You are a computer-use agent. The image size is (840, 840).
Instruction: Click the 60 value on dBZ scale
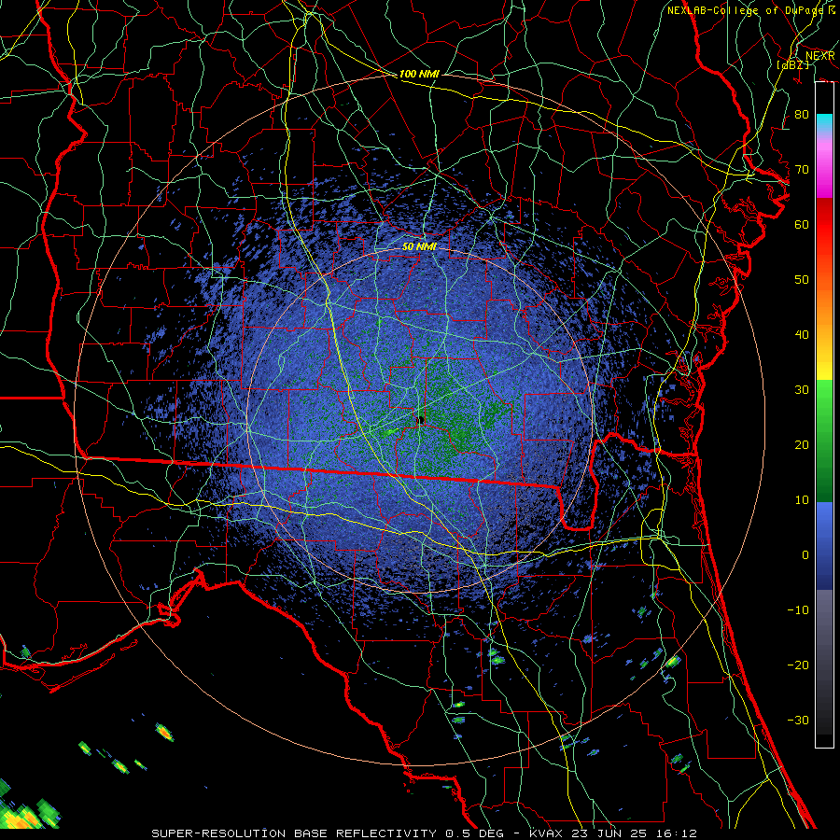click(802, 224)
